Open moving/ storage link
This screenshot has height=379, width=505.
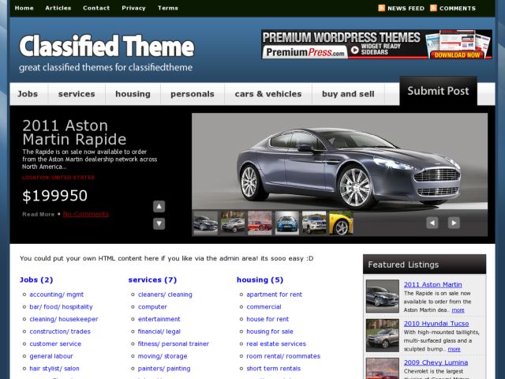coord(163,356)
